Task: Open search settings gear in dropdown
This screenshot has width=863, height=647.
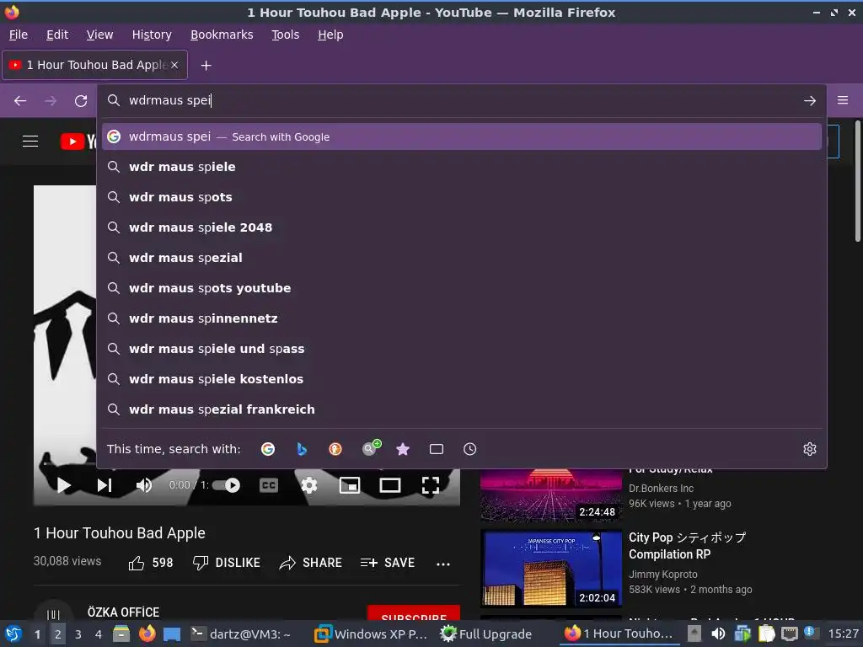Action: (x=810, y=449)
